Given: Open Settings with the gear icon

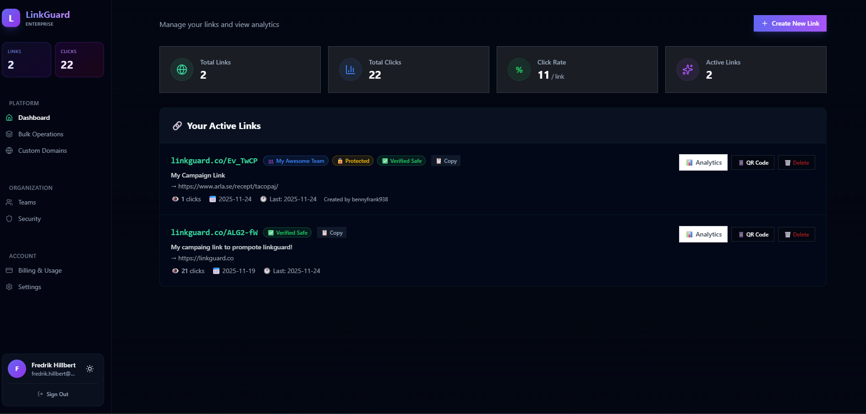Looking at the screenshot, I should tap(9, 287).
